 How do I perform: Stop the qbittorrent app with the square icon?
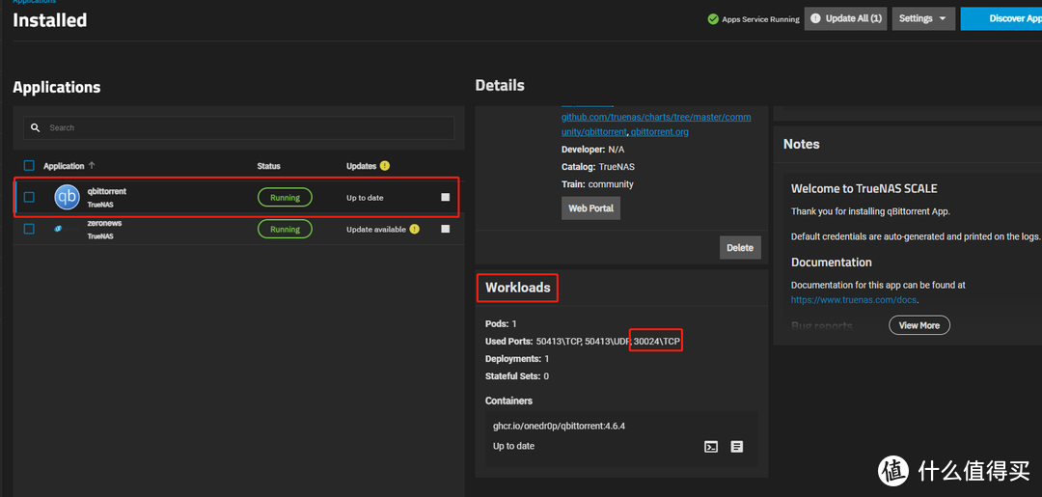pos(445,197)
